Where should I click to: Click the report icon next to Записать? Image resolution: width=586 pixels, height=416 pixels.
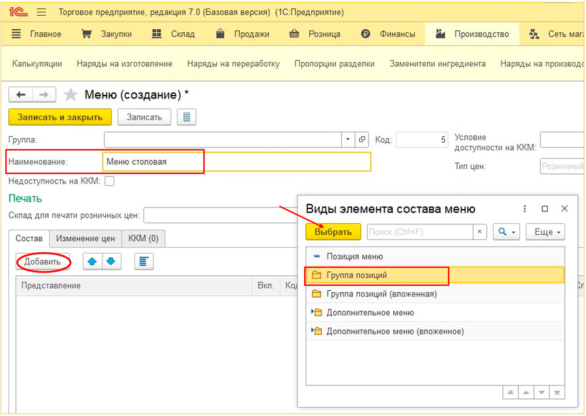point(186,117)
